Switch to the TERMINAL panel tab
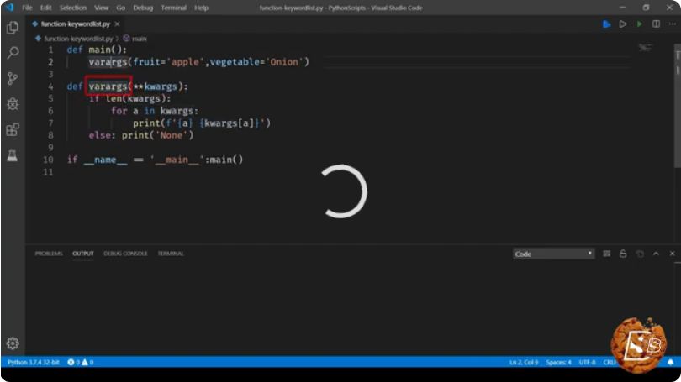 coord(171,254)
